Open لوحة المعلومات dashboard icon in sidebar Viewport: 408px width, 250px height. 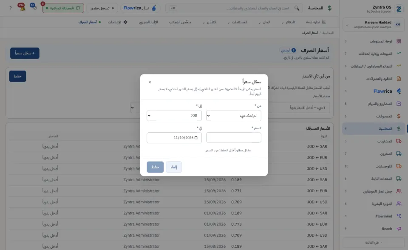(399, 41)
